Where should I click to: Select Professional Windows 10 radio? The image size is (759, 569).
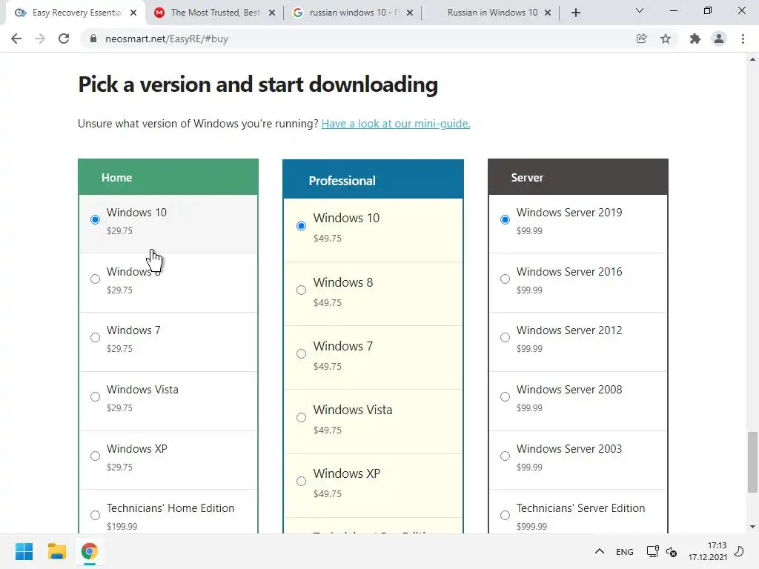click(x=301, y=226)
